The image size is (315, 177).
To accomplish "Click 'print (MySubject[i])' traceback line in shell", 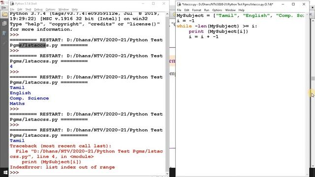I will [51, 162].
